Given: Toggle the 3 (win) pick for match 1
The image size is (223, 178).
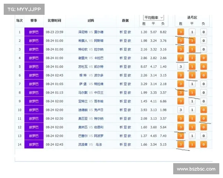Looking at the screenshot, I should point(181,32).
